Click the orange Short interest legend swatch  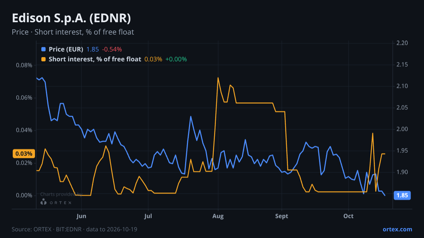[x=43, y=59]
